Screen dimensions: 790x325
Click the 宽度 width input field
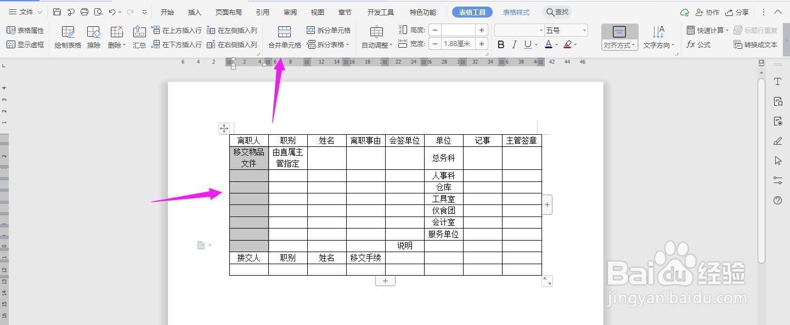(458, 44)
